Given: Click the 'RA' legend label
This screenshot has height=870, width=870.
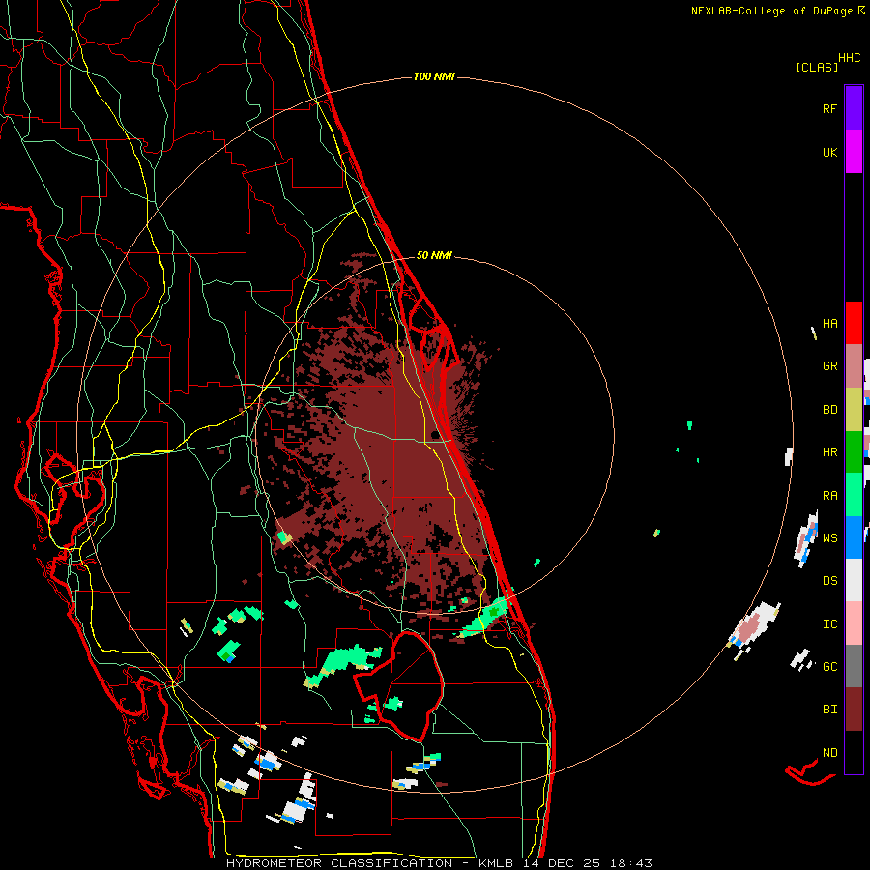Looking at the screenshot, I should (829, 495).
